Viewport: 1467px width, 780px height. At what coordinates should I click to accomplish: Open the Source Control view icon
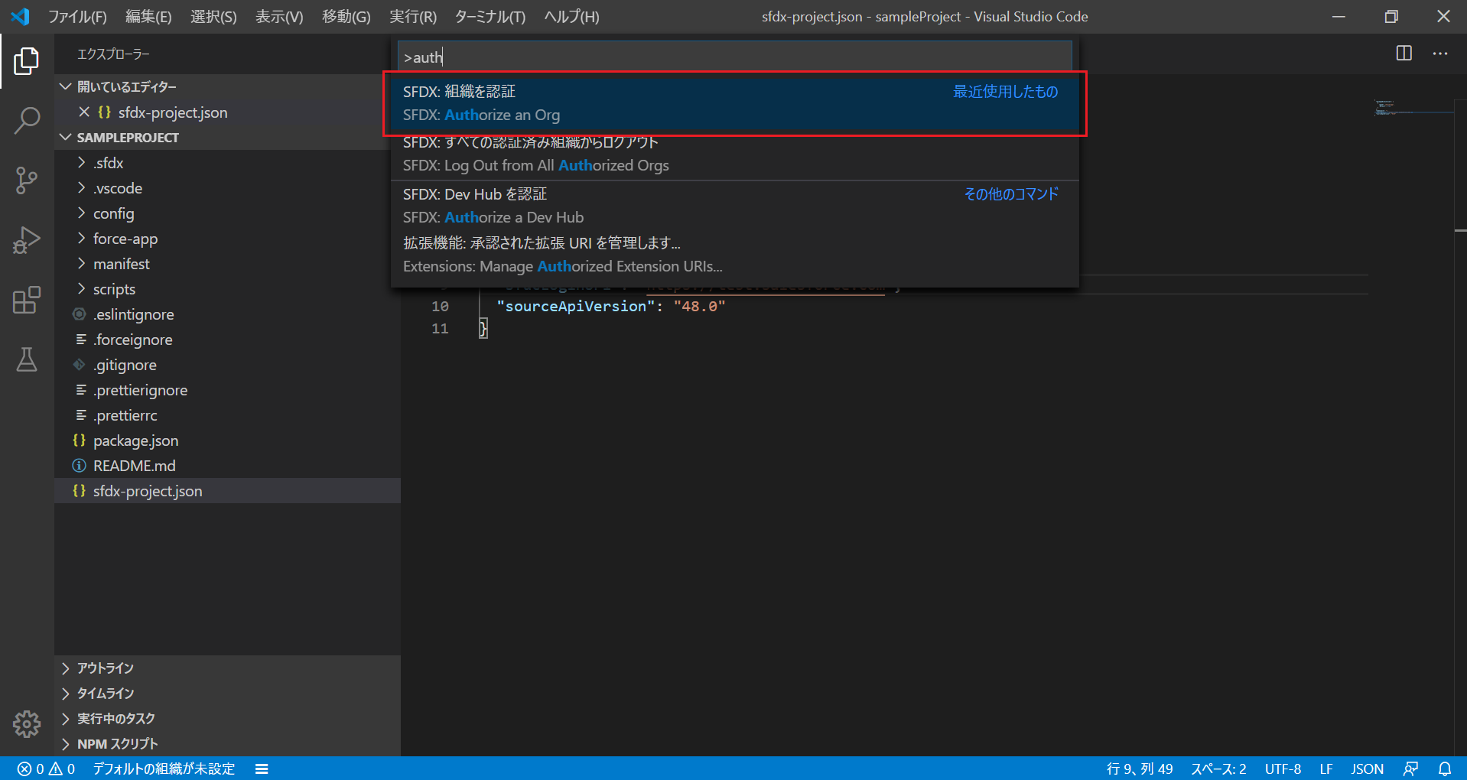pyautogui.click(x=27, y=180)
